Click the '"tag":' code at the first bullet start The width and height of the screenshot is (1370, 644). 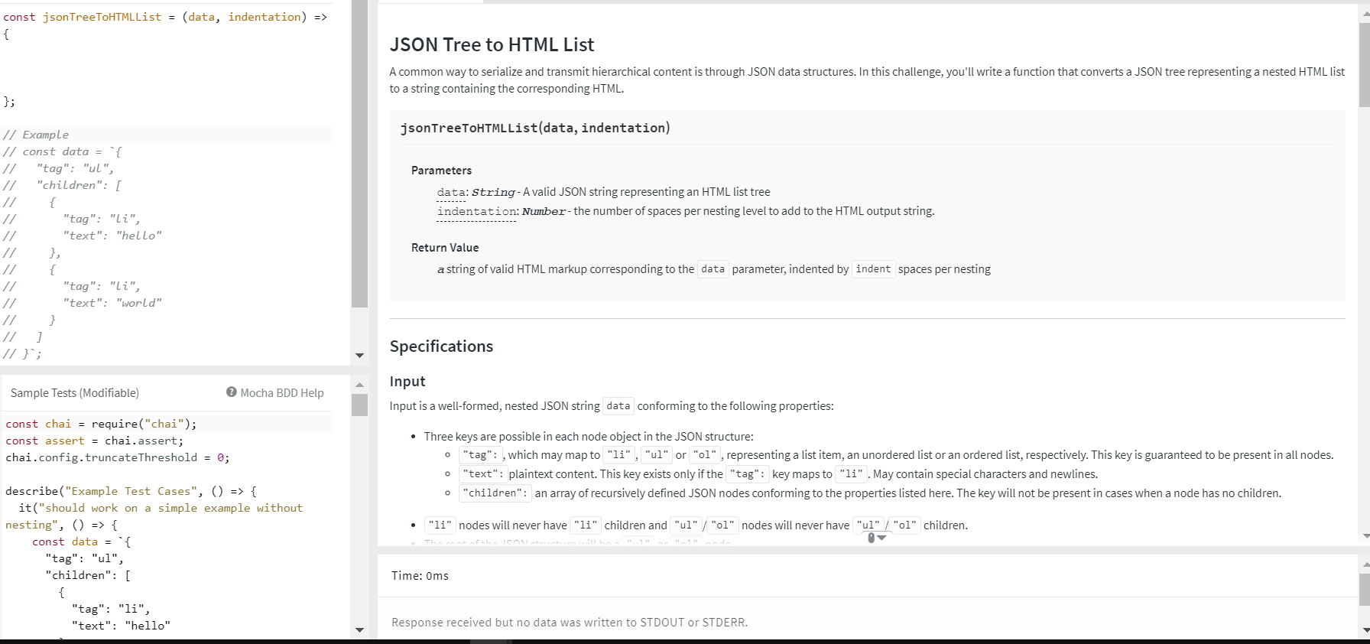[480, 455]
